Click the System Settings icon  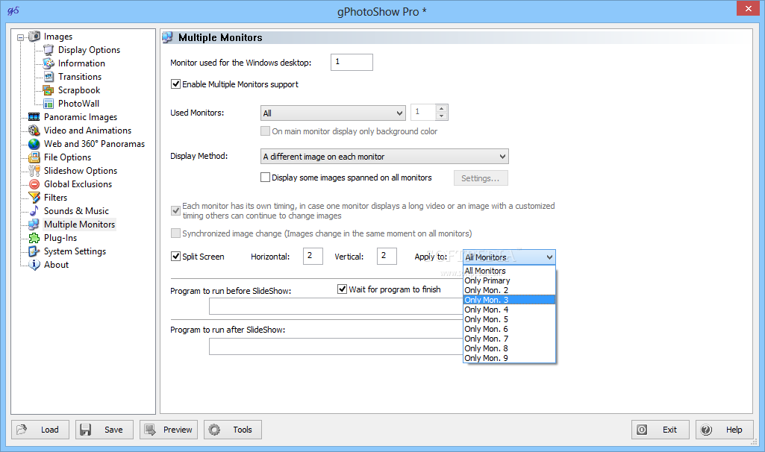point(34,251)
